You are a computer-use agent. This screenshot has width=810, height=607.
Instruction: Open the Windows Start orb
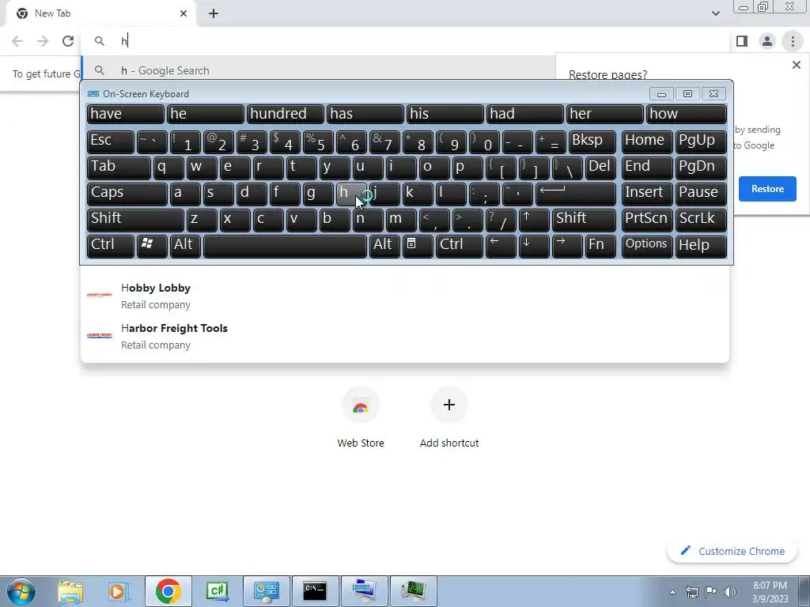click(x=21, y=591)
